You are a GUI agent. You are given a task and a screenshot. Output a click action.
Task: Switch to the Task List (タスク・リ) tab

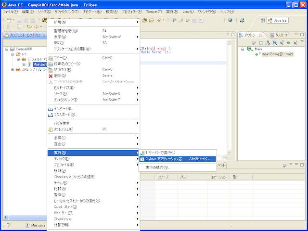pos(279,35)
